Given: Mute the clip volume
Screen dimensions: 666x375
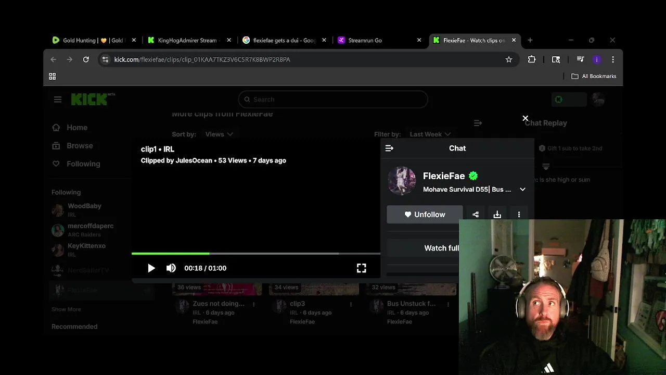Looking at the screenshot, I should (171, 268).
